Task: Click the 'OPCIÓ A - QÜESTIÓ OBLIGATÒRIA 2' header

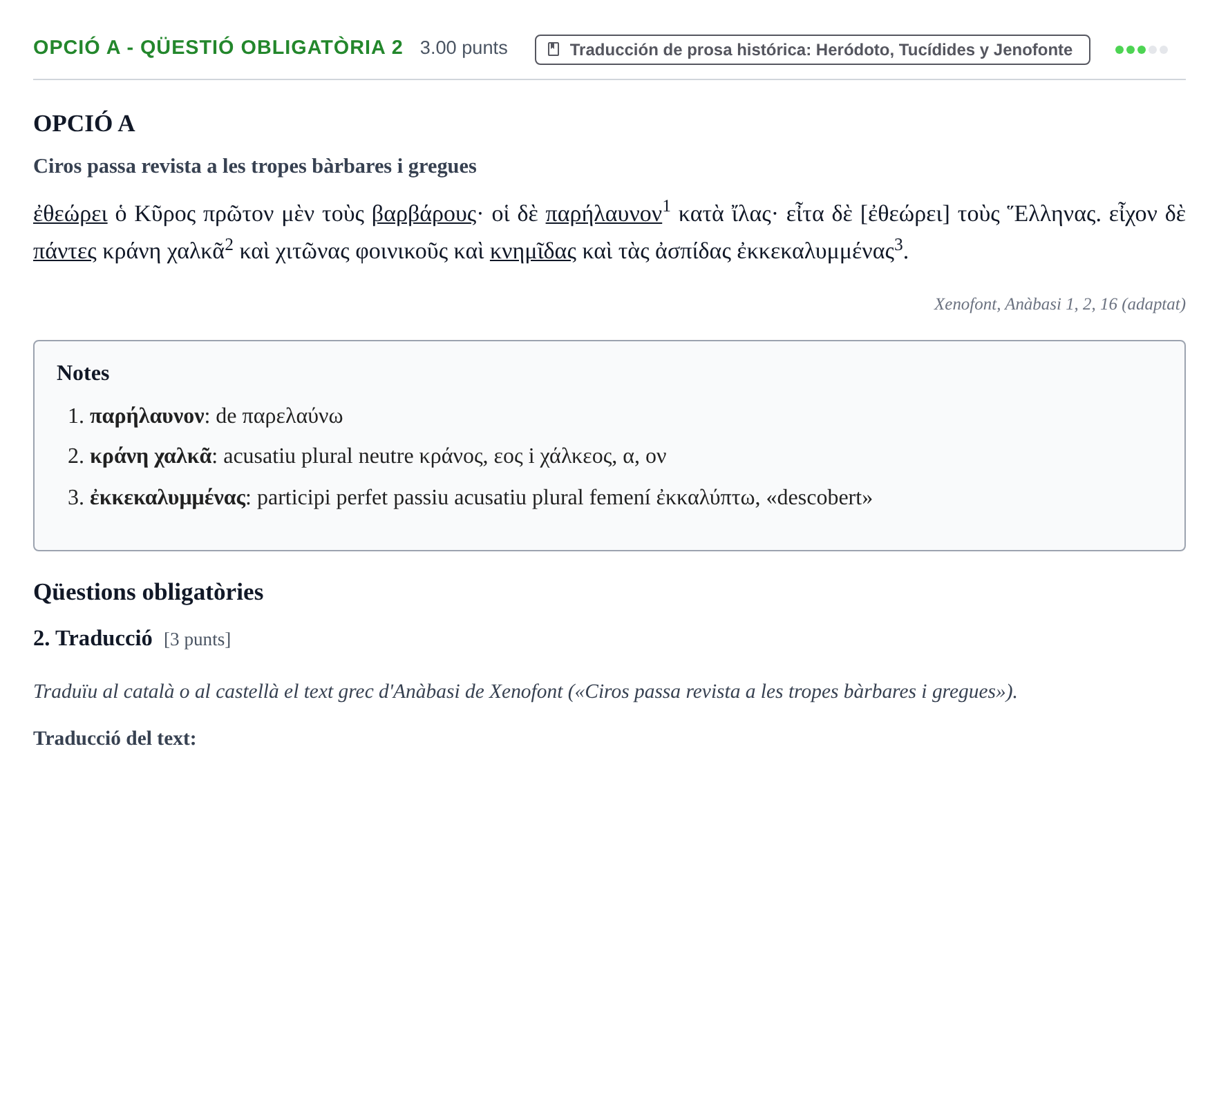Action: (218, 48)
